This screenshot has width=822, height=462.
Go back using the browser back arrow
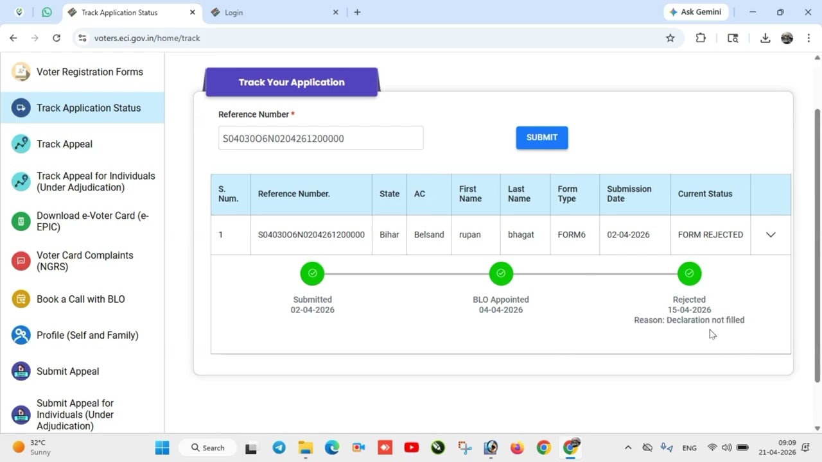(x=13, y=38)
